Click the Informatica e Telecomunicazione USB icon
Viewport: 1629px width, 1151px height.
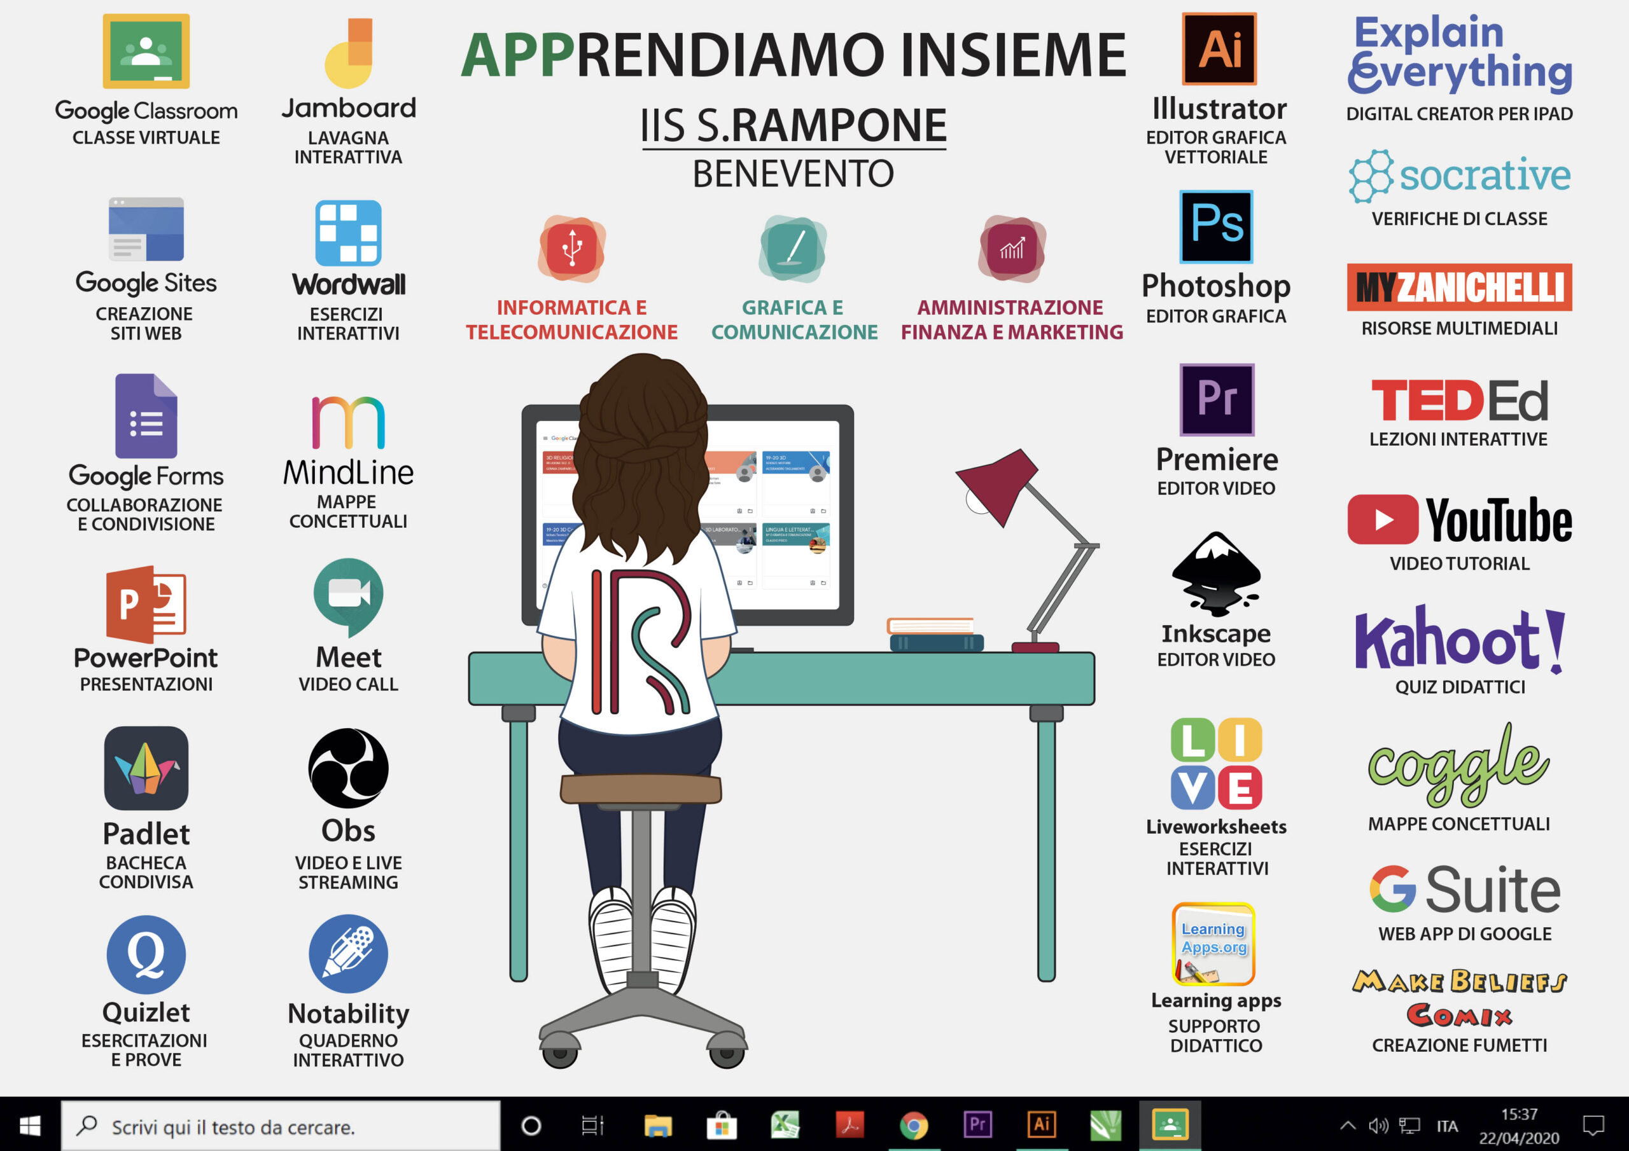(572, 249)
